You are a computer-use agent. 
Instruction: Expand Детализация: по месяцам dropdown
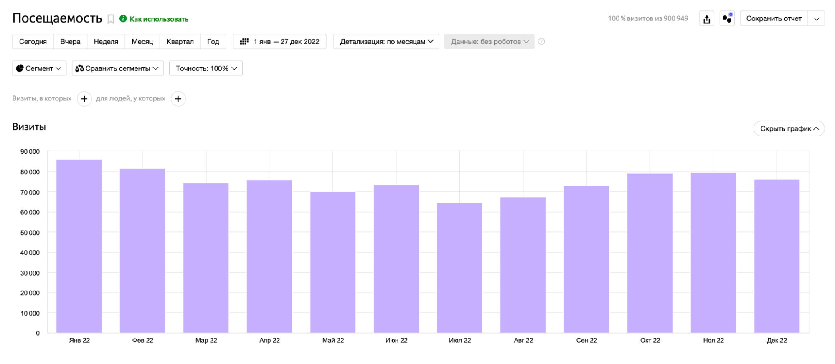pyautogui.click(x=386, y=42)
